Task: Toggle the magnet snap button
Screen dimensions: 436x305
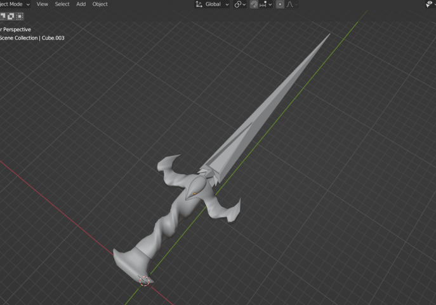Action: coord(254,4)
